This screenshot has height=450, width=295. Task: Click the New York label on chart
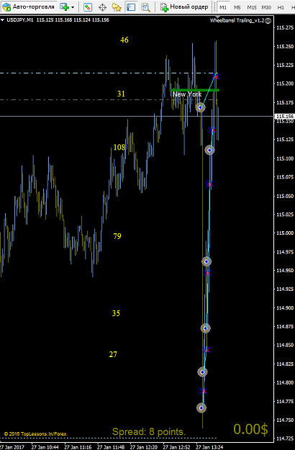pos(187,94)
